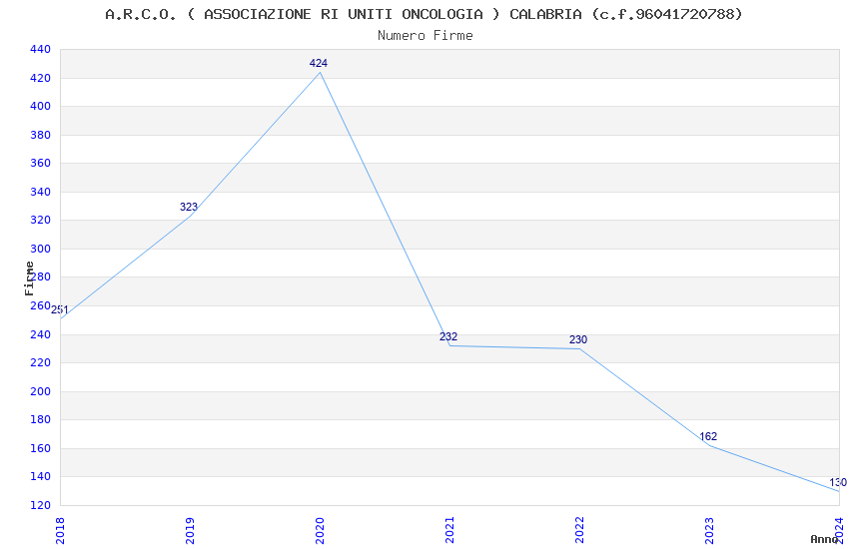This screenshot has height=549, width=849.
Task: Click the y-axis value 200
Action: tap(40, 391)
